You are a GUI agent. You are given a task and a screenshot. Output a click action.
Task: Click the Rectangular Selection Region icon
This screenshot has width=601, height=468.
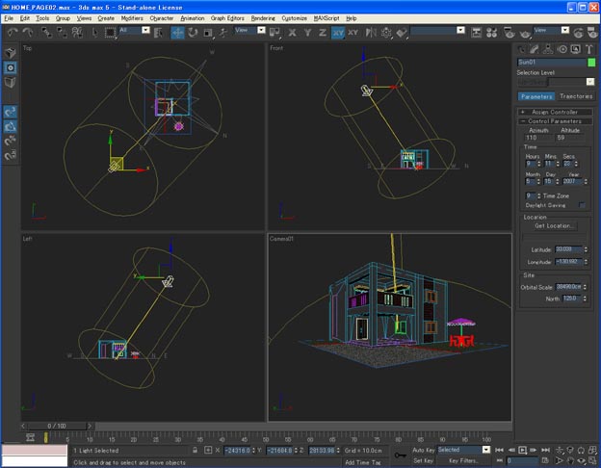coord(111,33)
